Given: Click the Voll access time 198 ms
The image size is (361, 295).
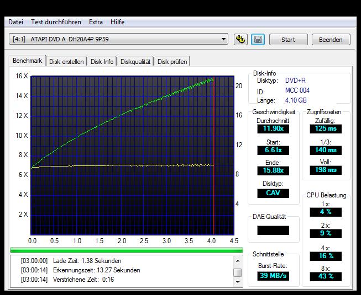Looking at the screenshot, I should pyautogui.click(x=326, y=170).
